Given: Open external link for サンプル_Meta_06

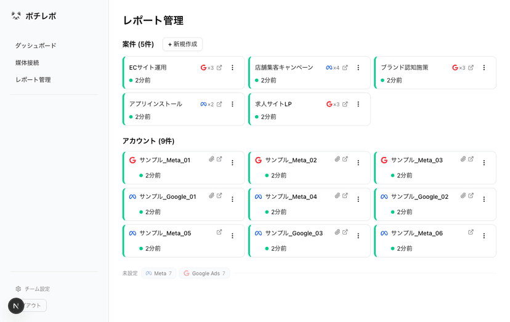Looking at the screenshot, I should (x=471, y=232).
